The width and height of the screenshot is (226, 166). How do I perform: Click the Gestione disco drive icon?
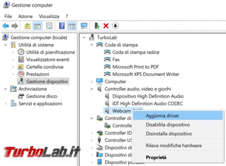(21, 96)
